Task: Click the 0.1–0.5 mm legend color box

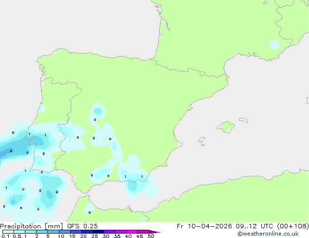Action: 8,232
